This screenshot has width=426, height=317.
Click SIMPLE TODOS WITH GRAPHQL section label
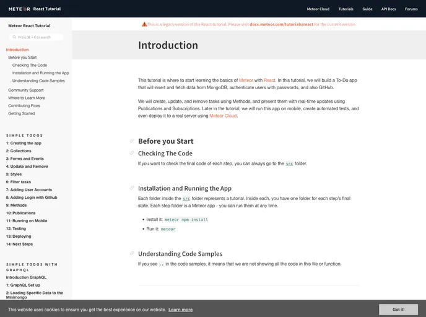(32, 267)
